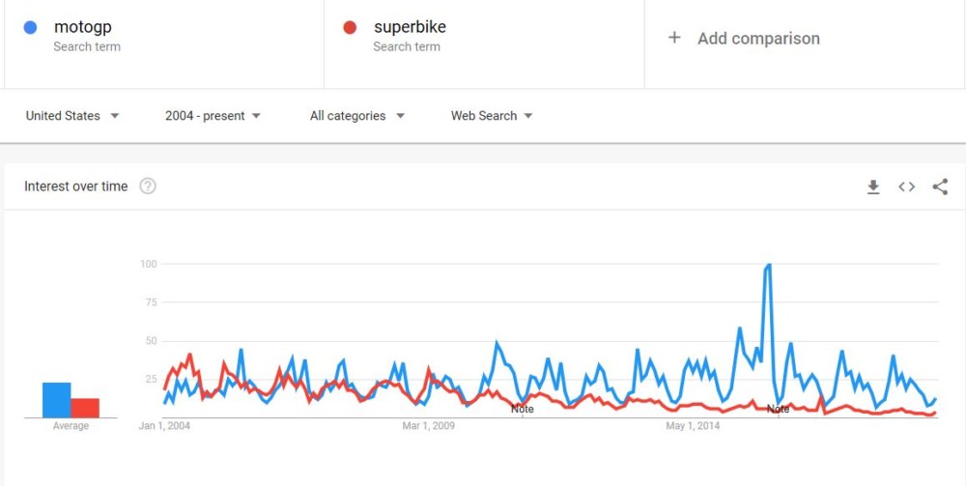
Task: Click the blue Average bar
Action: point(56,400)
